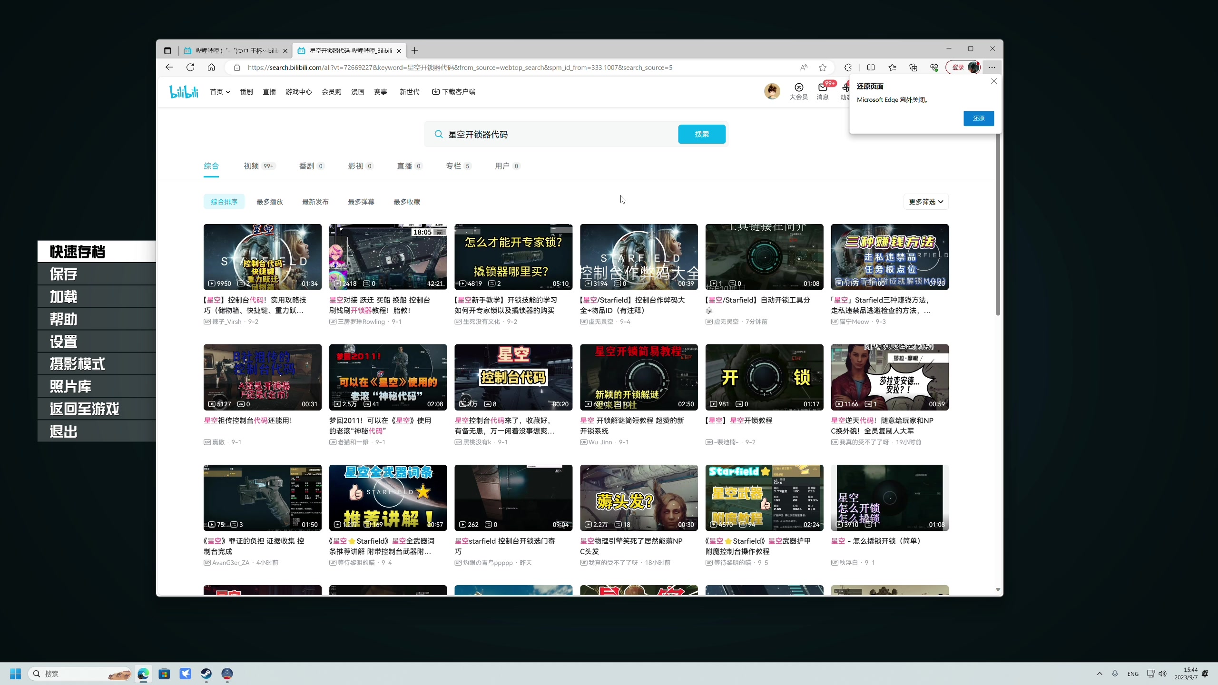Open 会员购 nav link
The width and height of the screenshot is (1218, 685).
(x=332, y=92)
